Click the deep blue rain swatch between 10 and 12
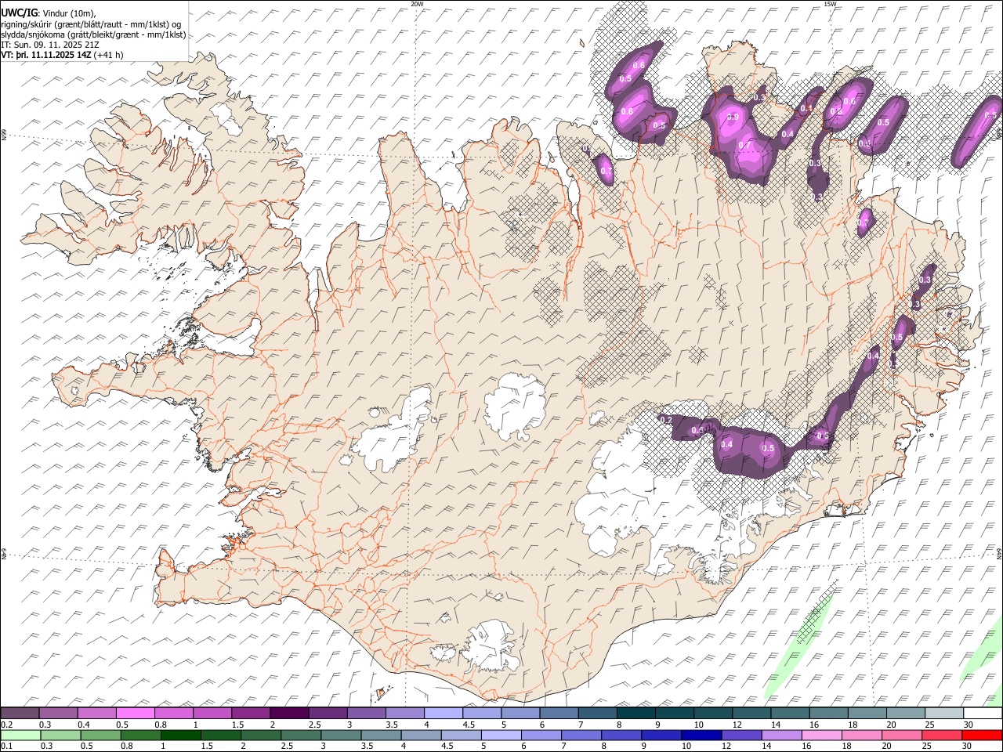 (x=702, y=735)
